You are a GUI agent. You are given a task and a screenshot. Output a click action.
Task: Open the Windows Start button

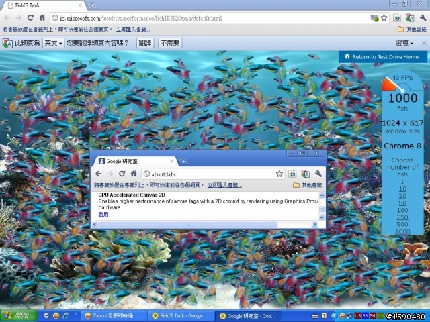tap(19, 316)
